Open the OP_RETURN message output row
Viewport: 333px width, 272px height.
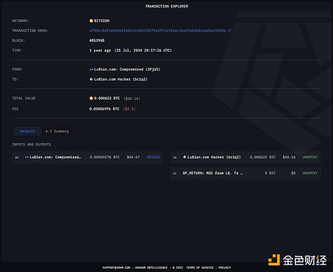pyautogui.click(x=213, y=173)
